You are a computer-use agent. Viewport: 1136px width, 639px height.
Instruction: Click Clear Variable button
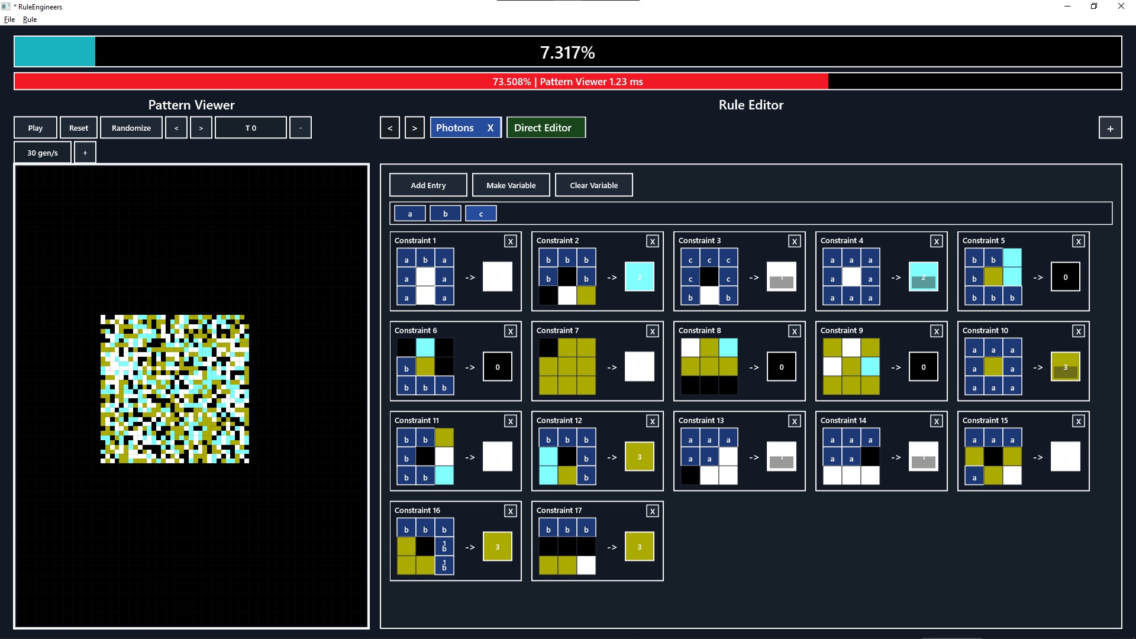pos(594,185)
